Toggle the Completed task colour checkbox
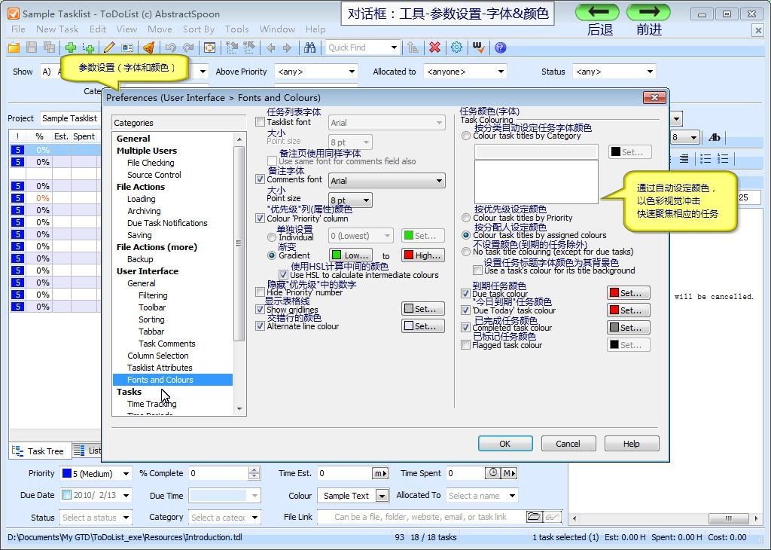The image size is (771, 550). coord(465,328)
